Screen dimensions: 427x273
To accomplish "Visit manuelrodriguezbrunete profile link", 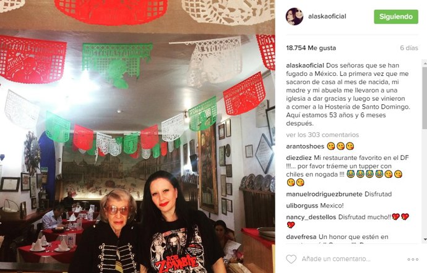I will coord(324,194).
